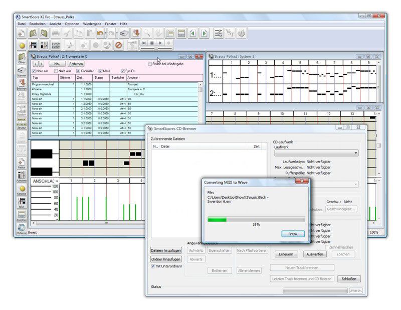Click the Datei column header in CD-Brenner list

[x=203, y=146]
